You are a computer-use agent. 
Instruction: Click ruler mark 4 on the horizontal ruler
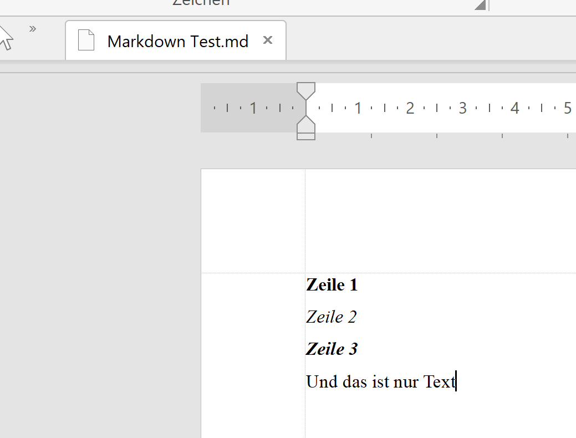pyautogui.click(x=514, y=108)
